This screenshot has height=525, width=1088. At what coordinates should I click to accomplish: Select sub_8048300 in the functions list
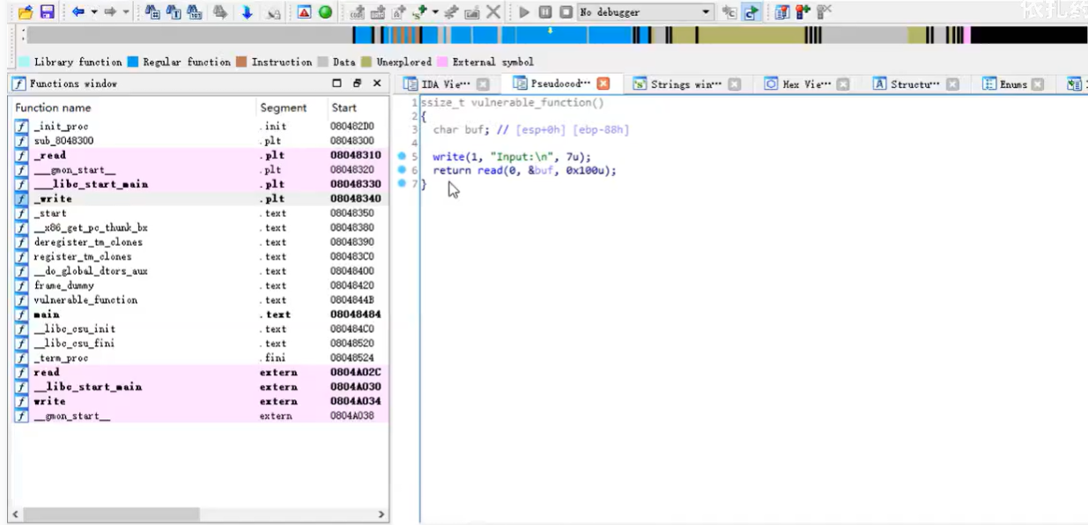click(200, 141)
